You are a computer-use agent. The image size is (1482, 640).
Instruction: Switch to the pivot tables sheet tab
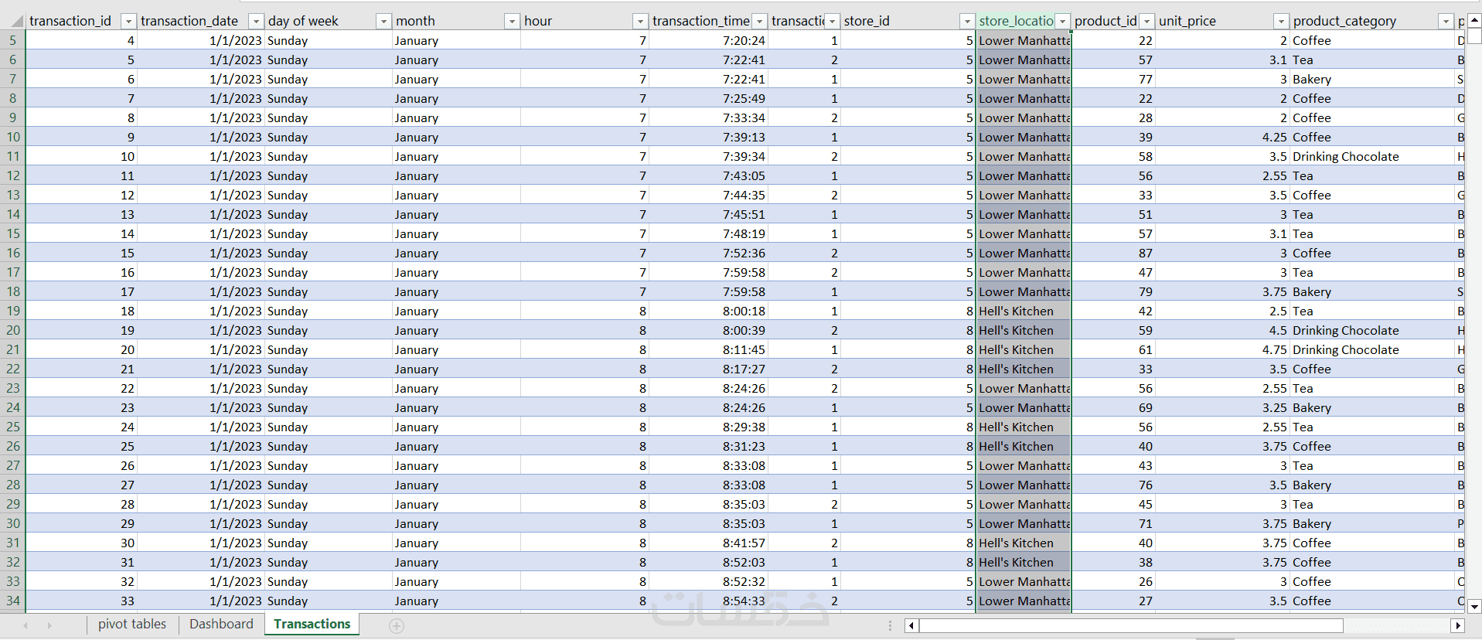132,624
